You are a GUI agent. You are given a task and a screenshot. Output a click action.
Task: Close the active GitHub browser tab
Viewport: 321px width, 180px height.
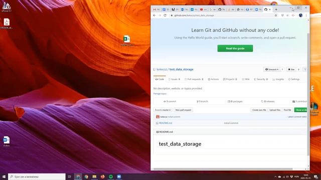270,9
